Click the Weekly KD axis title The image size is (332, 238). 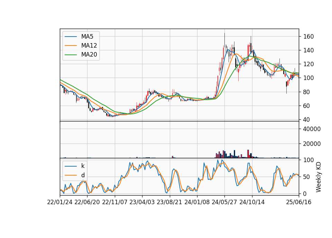tap(319, 177)
